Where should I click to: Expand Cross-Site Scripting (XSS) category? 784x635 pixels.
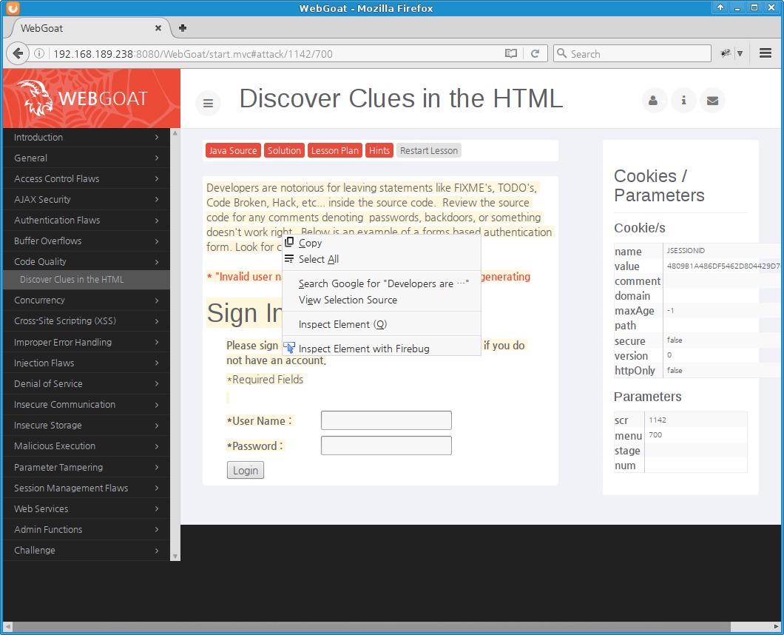[87, 320]
